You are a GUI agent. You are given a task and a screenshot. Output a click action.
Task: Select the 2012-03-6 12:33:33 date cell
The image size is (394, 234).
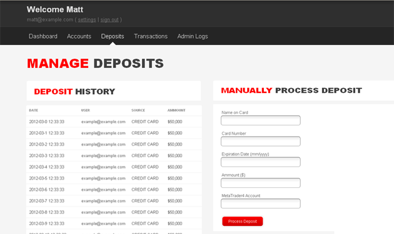47,190
